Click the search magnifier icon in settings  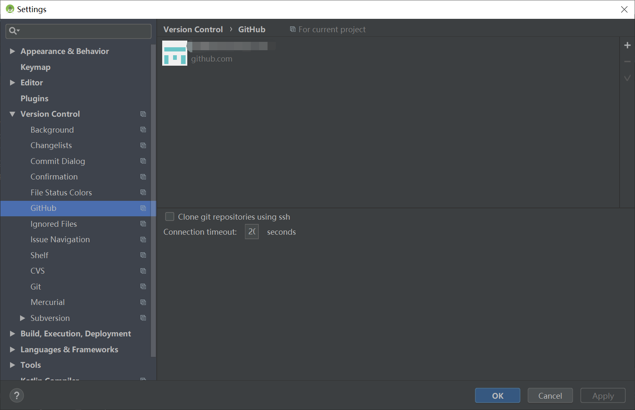pos(14,31)
